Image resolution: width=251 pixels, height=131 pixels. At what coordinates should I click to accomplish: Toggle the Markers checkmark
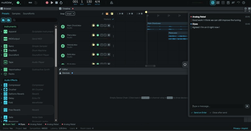click(113, 19)
